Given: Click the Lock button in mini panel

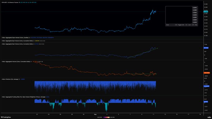Looking at the screenshot, I should pyautogui.click(x=190, y=25).
